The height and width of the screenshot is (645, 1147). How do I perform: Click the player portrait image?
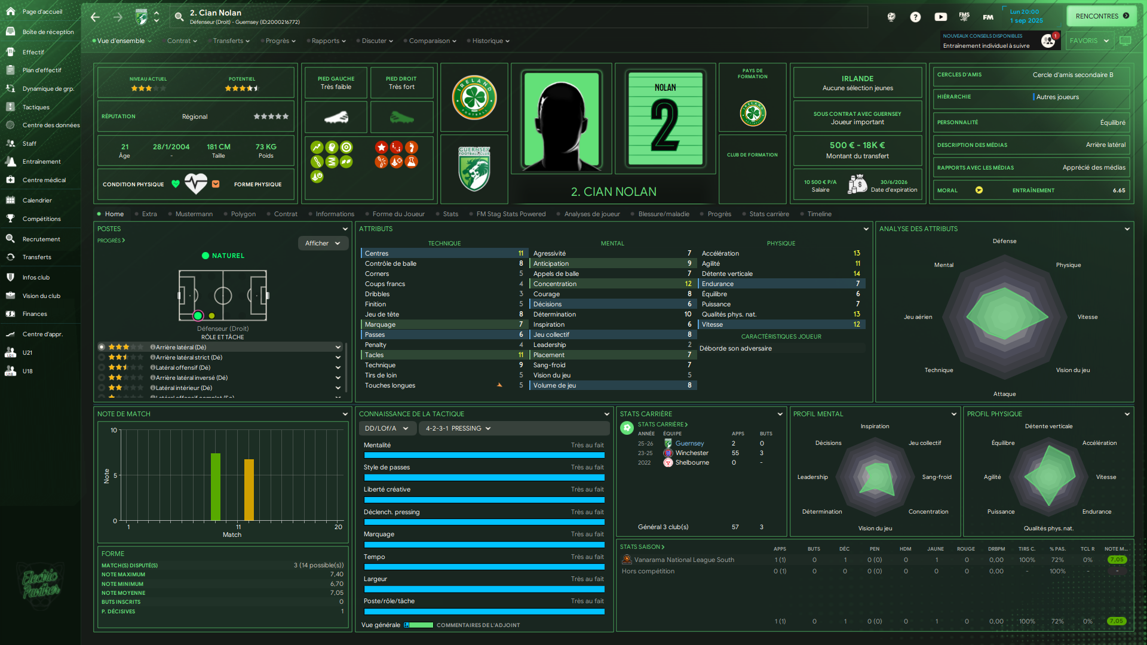560,119
